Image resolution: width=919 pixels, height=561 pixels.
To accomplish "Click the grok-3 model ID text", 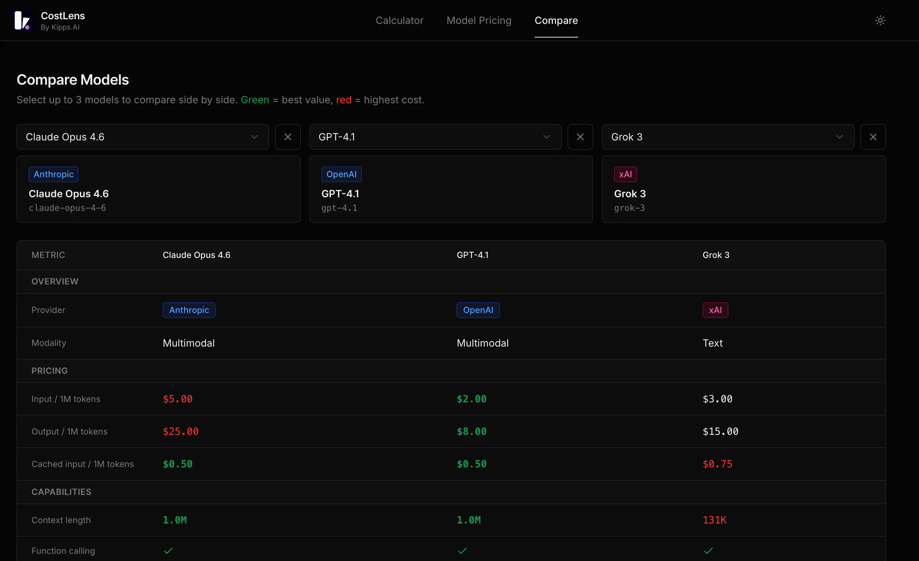I will coord(629,208).
